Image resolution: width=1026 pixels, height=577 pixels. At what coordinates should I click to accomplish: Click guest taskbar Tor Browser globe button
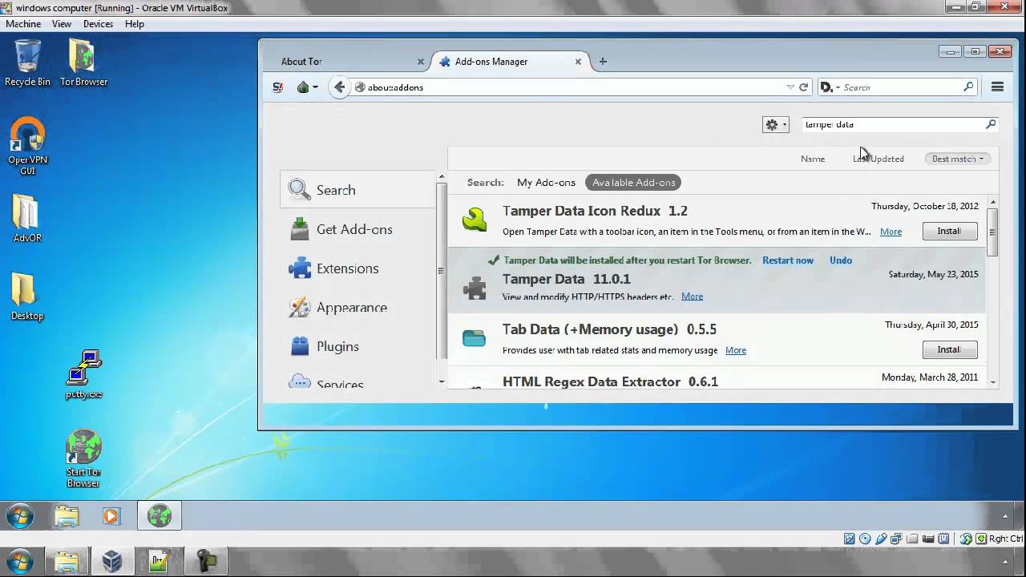(x=160, y=516)
